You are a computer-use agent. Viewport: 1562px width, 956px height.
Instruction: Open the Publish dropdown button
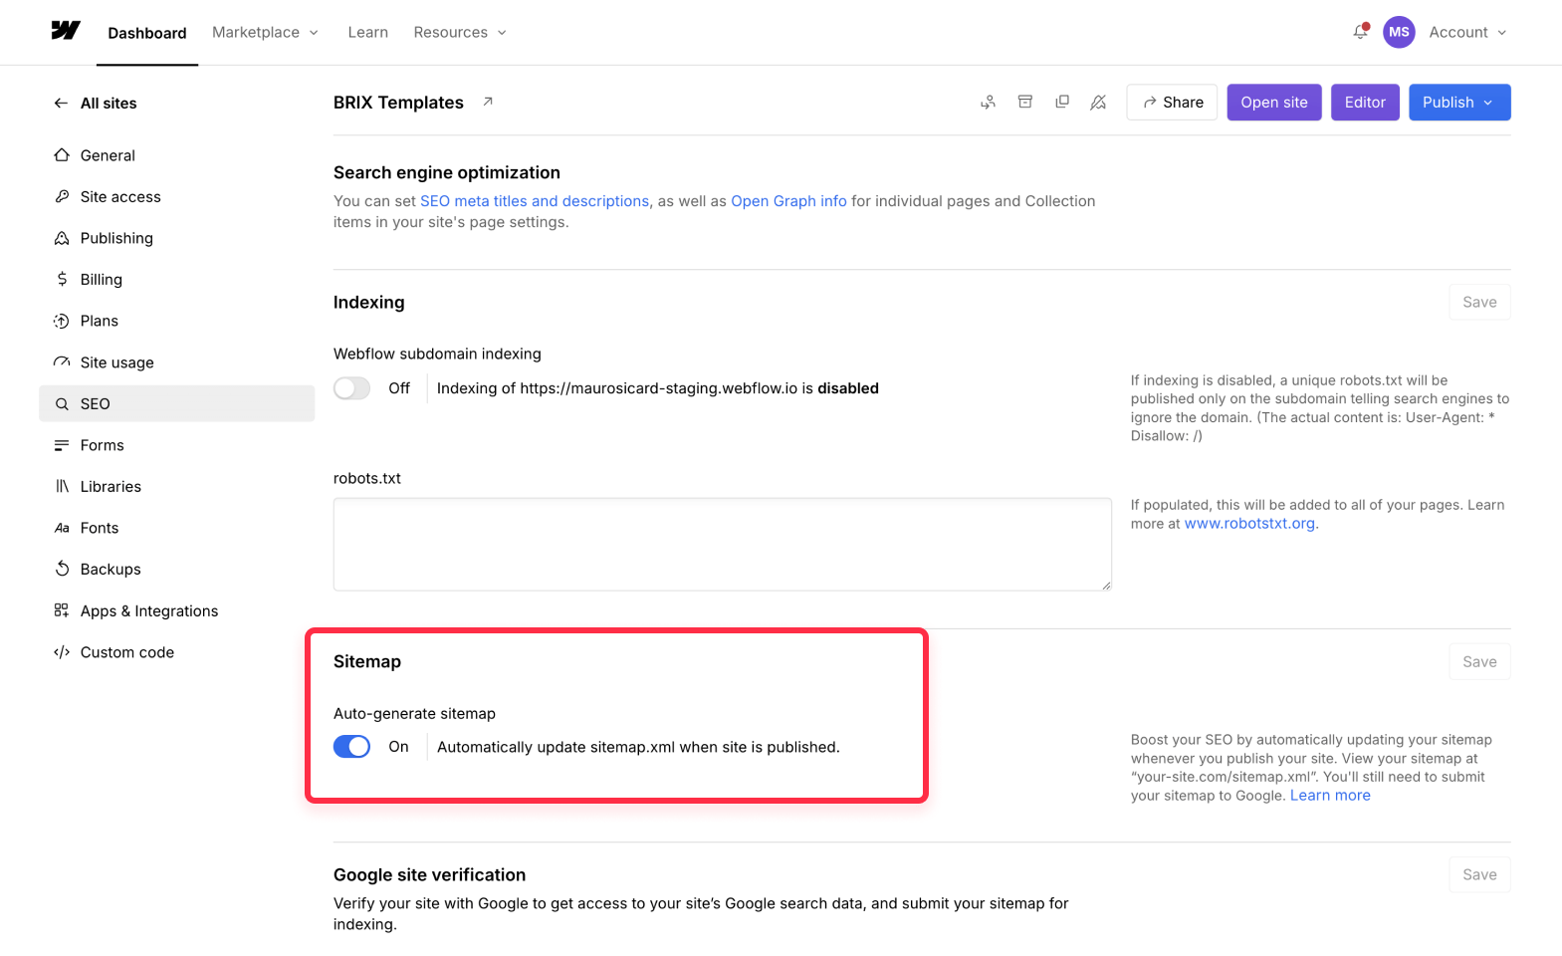click(x=1459, y=103)
